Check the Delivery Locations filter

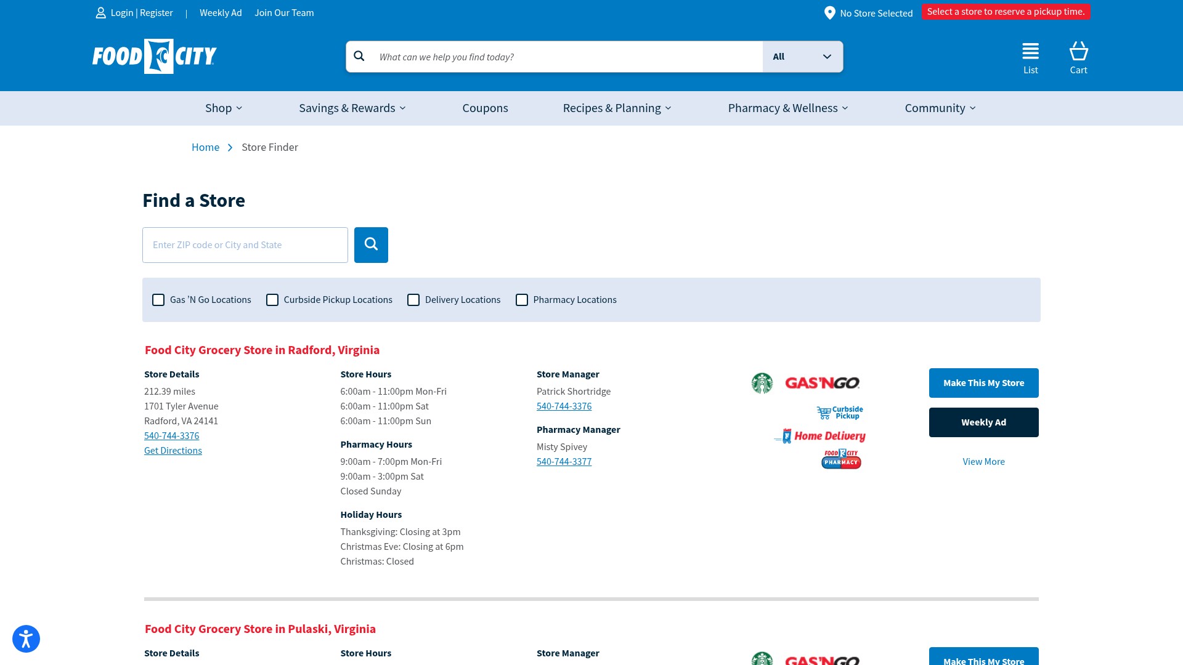coord(413,300)
